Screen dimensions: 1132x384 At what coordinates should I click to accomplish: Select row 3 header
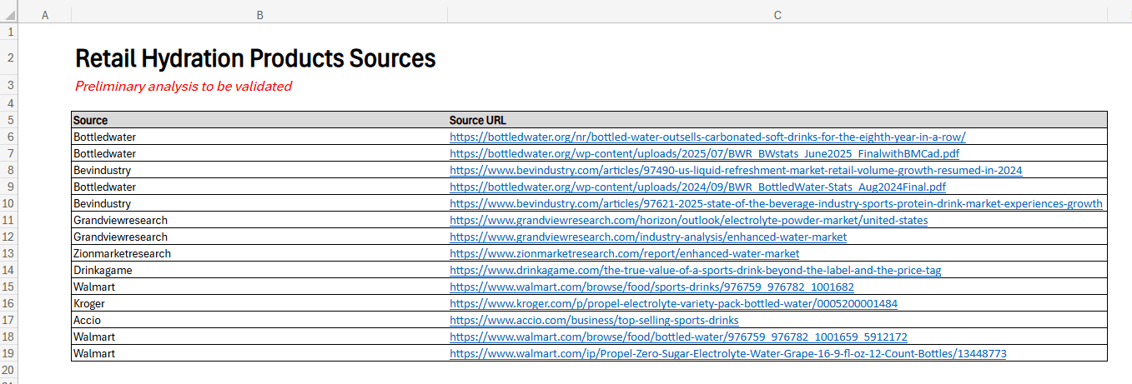point(8,86)
